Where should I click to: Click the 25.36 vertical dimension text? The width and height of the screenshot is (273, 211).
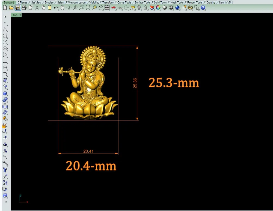135,83
